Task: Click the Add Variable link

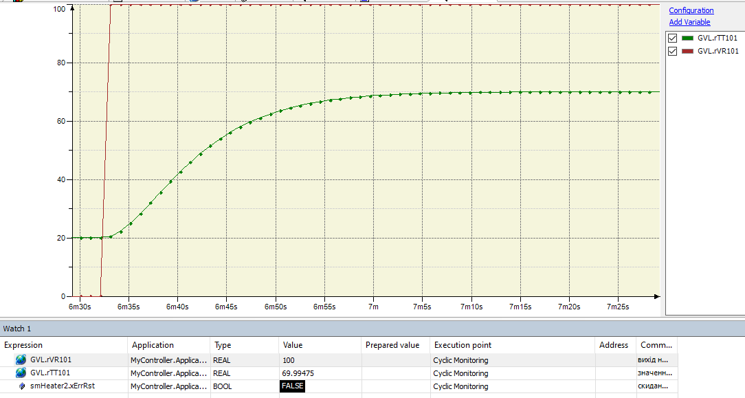Action: coord(689,22)
